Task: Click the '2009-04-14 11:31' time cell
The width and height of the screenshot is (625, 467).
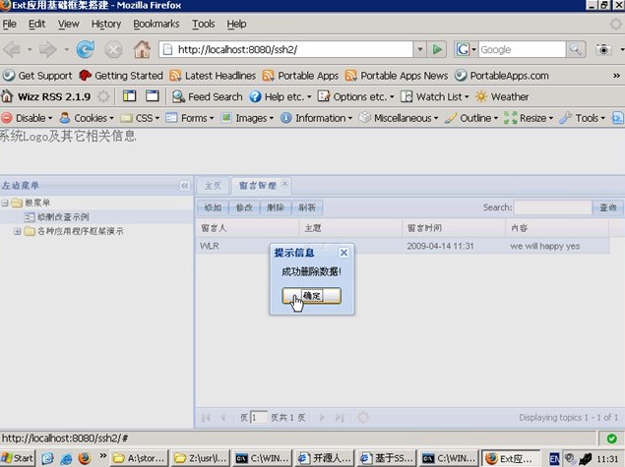Action: coord(440,246)
